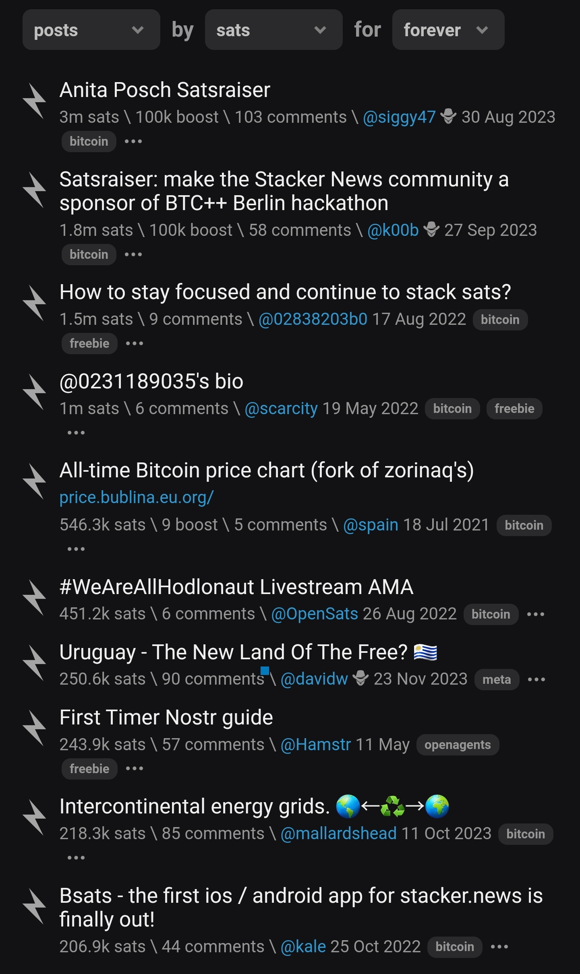Viewport: 580px width, 974px height.
Task: Open three-dot menu on the OpenSats livestream post
Action: [536, 614]
